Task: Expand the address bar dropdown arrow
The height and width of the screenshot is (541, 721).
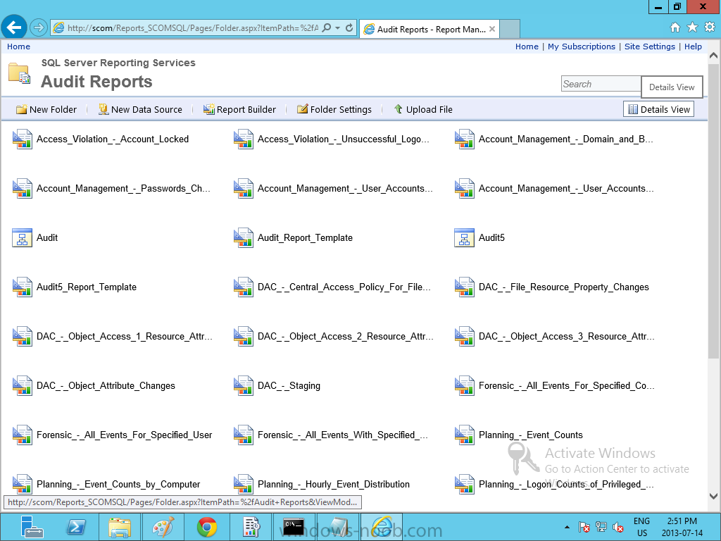Action: pos(337,28)
